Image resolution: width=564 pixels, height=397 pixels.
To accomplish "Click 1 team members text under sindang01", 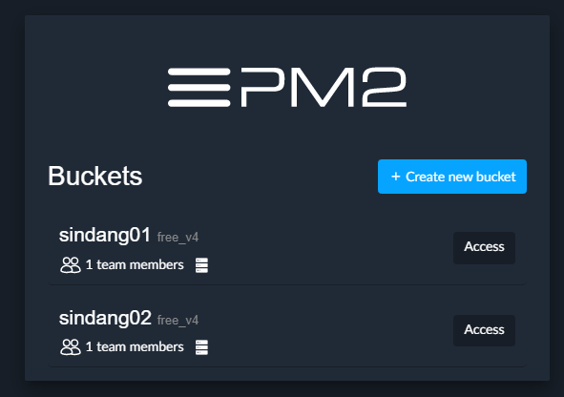I will point(135,265).
